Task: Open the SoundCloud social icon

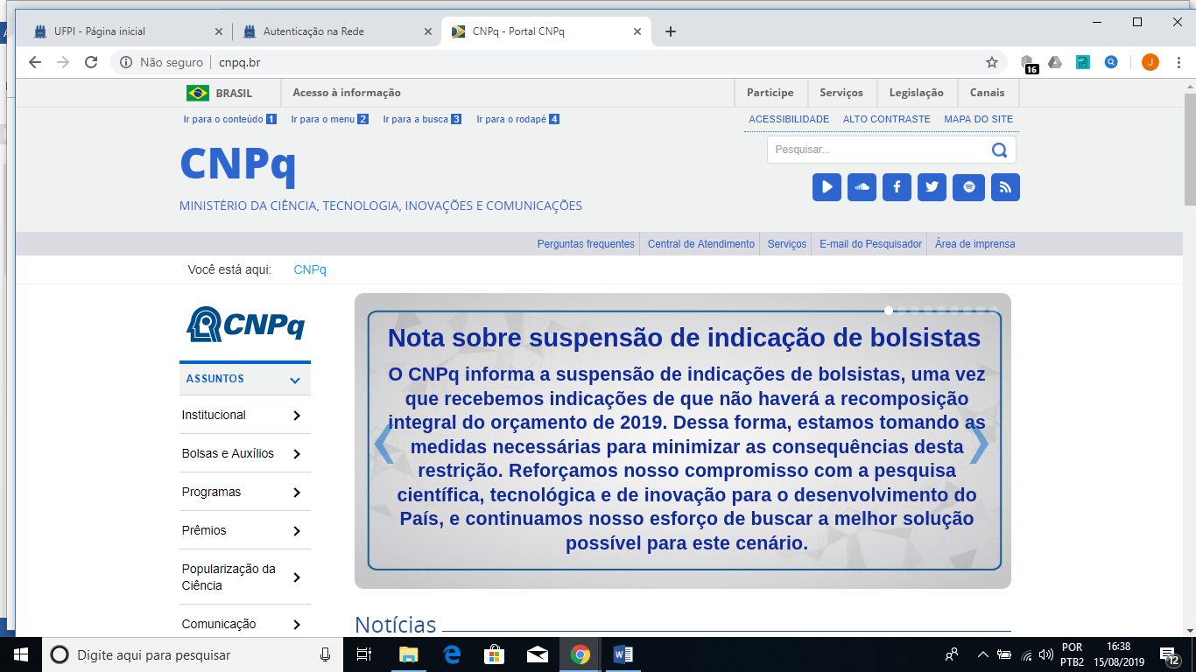Action: [x=862, y=187]
